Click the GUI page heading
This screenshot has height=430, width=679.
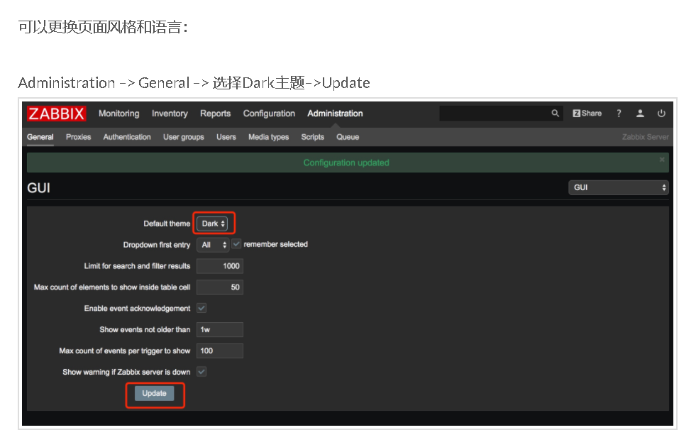pos(38,188)
